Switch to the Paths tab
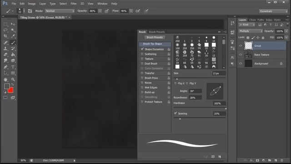291x164 pixels. tap(261, 20)
